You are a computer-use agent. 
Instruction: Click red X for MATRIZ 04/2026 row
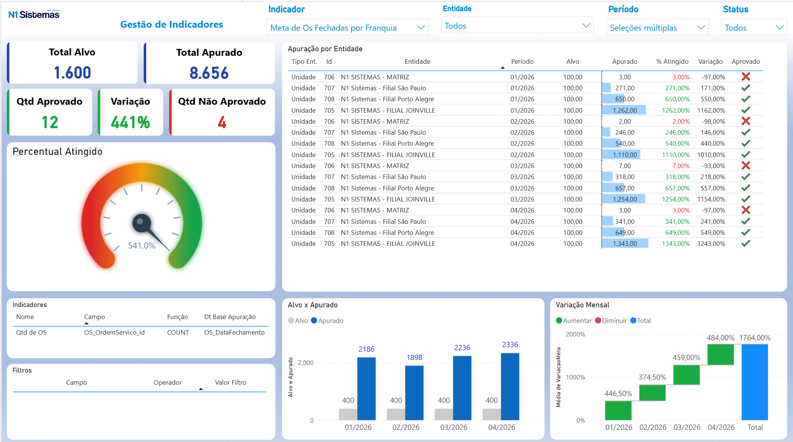745,210
